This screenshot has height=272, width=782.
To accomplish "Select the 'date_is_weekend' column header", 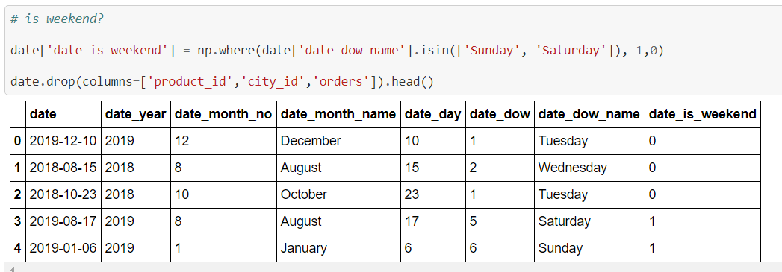I will tap(702, 114).
